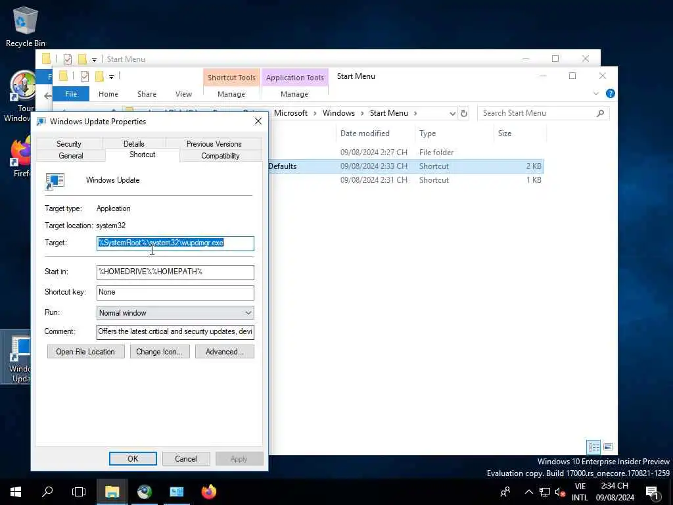Image resolution: width=673 pixels, height=505 pixels.
Task: Expand the Run Normal window dropdown
Action: 248,313
